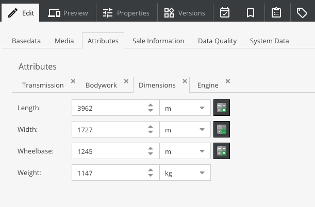315x207 pixels.
Task: Open the unit calculator for Wheelbase
Action: pos(222,151)
